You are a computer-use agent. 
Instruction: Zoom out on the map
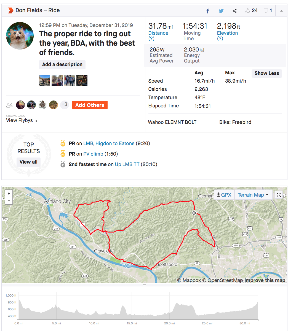pyautogui.click(x=9, y=201)
